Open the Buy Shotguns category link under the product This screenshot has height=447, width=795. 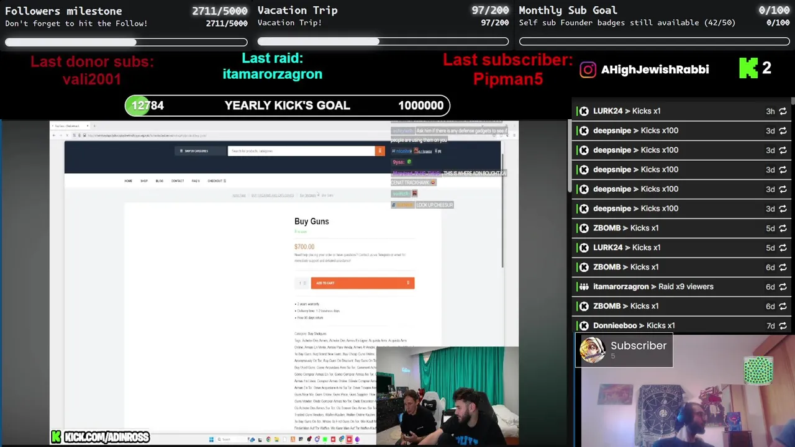(317, 334)
